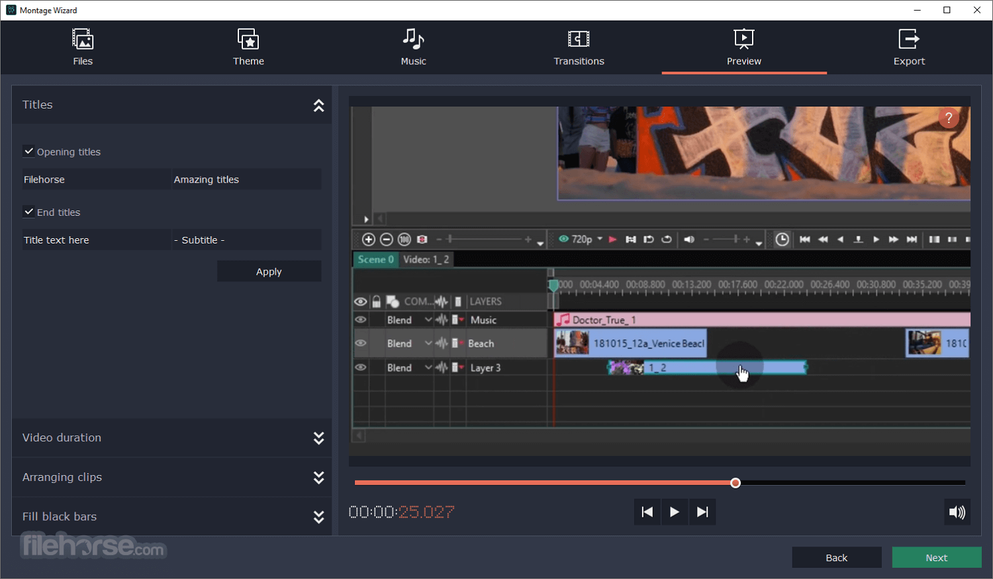The width and height of the screenshot is (993, 579).
Task: Select the Scene 0 tab
Action: click(375, 259)
